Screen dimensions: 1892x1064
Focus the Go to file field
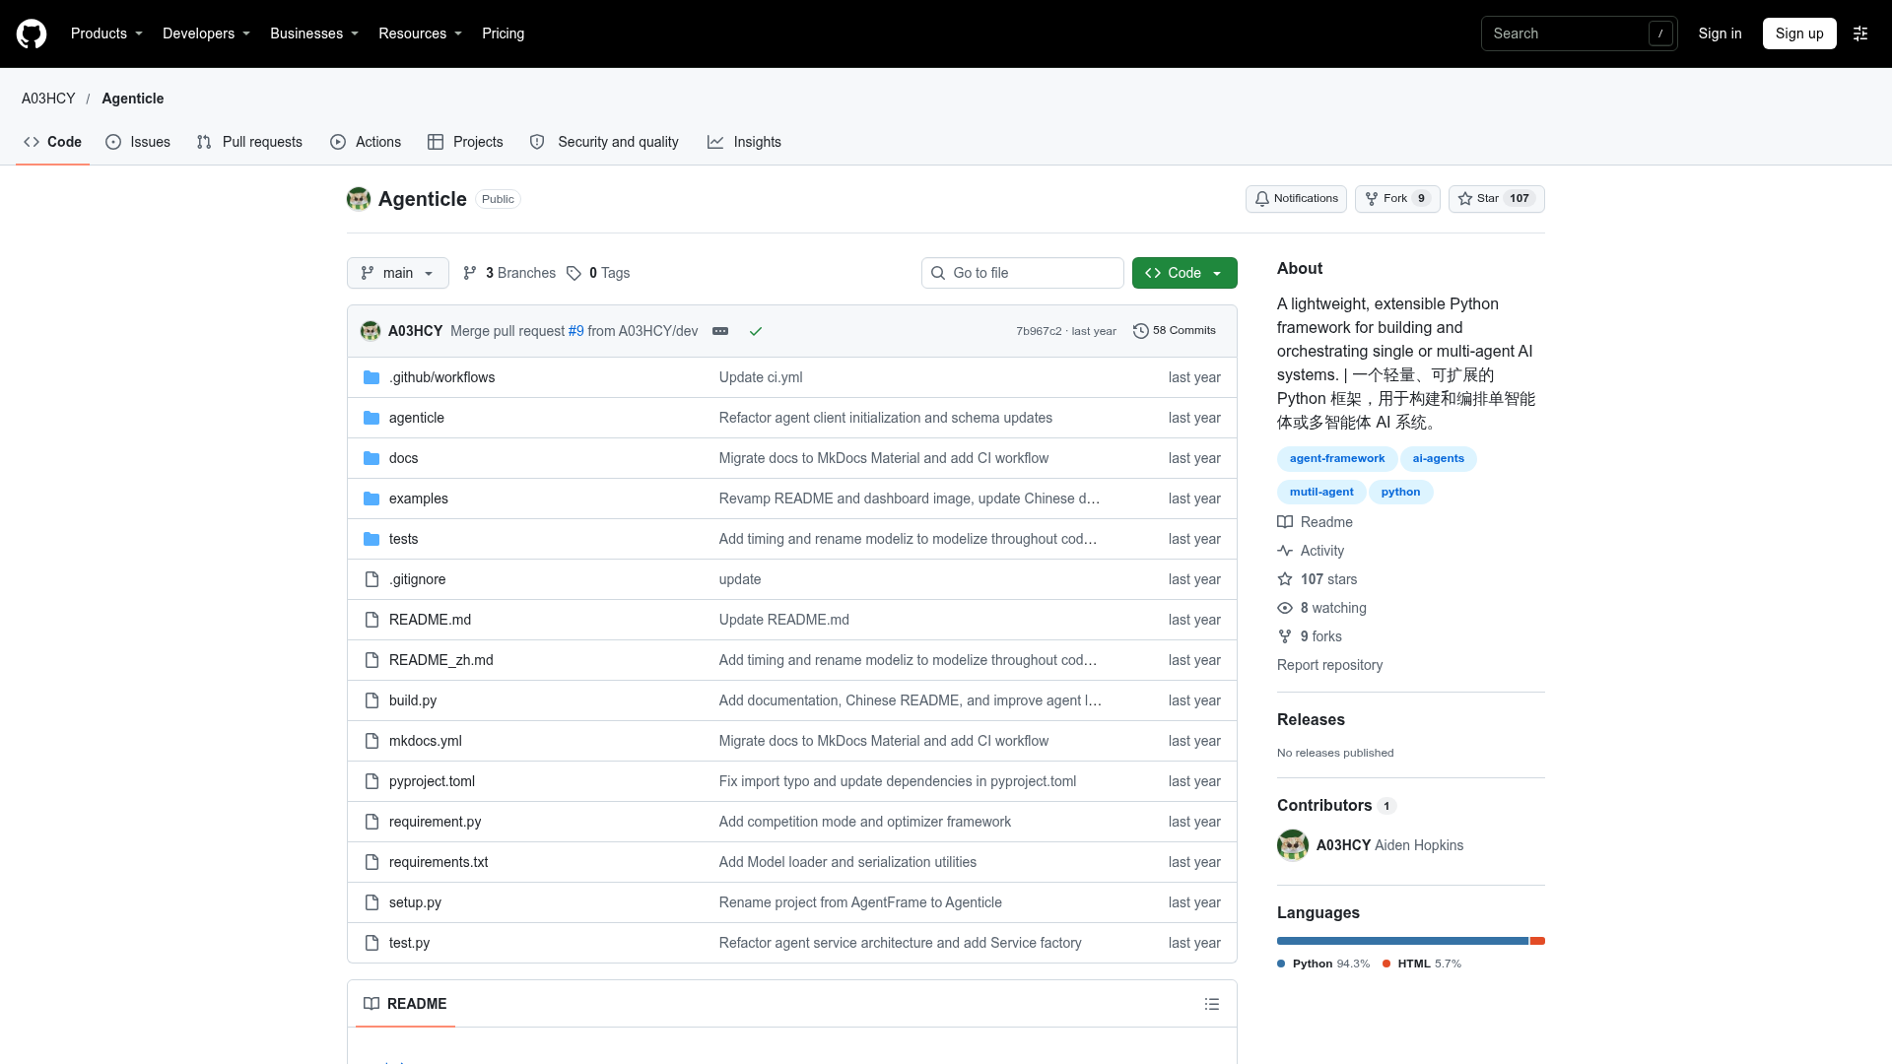coord(1023,273)
